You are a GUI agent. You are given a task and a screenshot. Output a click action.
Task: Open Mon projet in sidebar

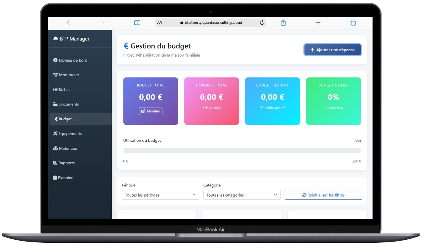tap(69, 75)
